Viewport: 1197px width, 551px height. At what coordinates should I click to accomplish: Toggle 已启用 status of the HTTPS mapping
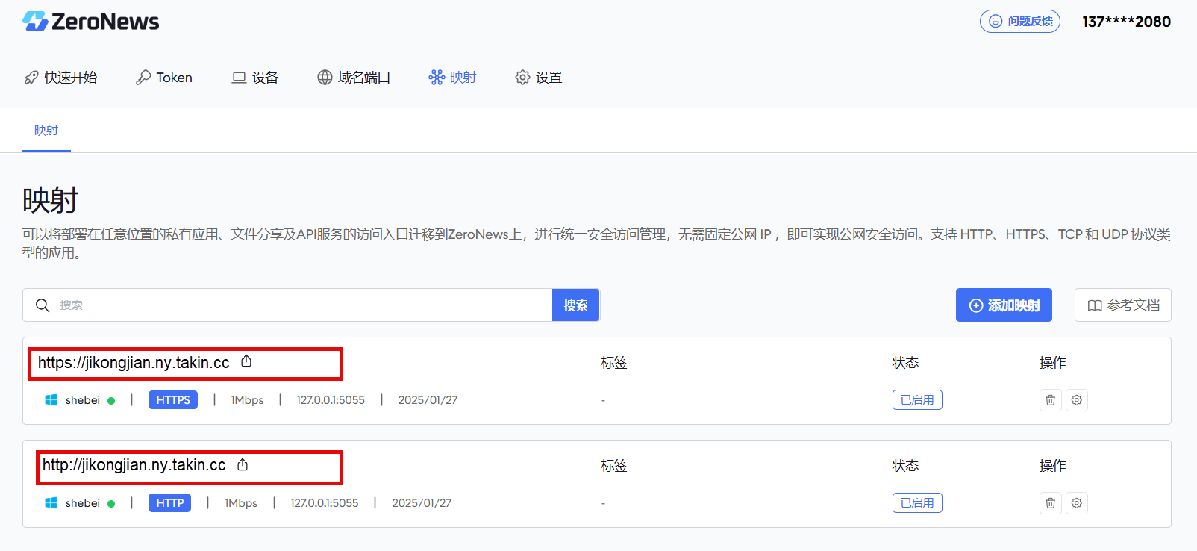(917, 400)
